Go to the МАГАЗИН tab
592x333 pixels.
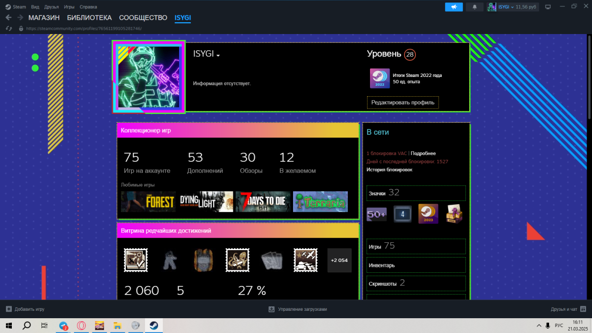pos(44,18)
